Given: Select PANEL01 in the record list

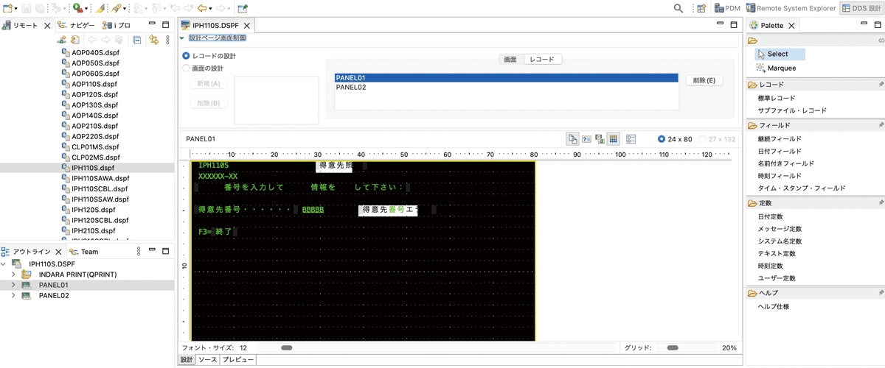Looking at the screenshot, I should (506, 77).
